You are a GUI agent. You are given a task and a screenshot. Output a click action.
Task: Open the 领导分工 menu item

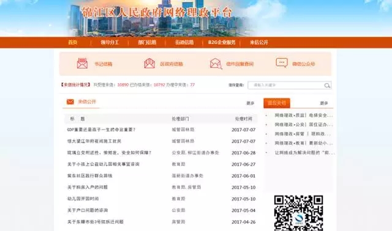[x=110, y=42]
